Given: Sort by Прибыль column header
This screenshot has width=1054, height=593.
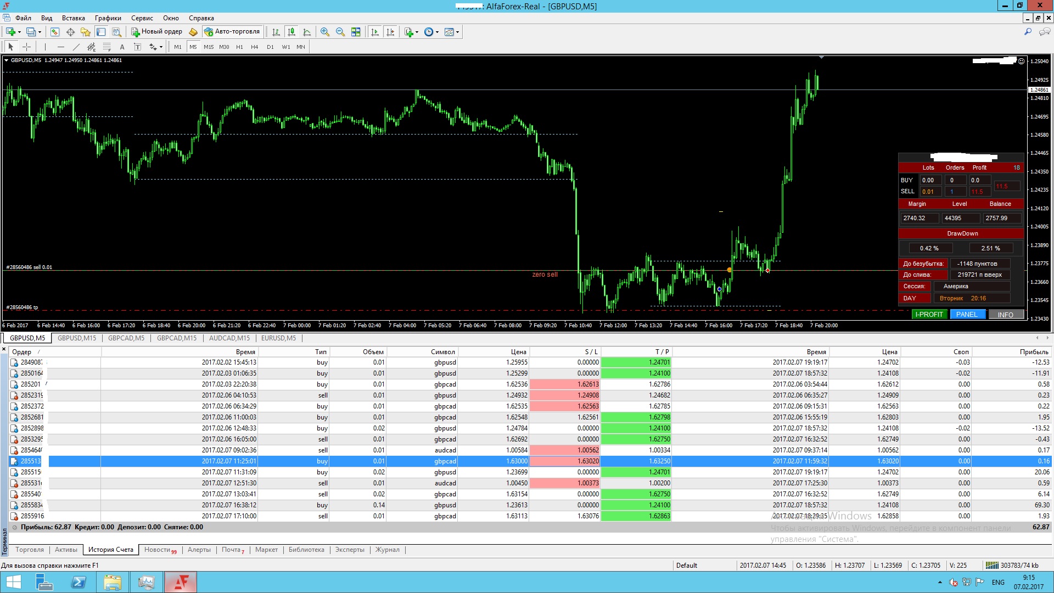Looking at the screenshot, I should point(1034,352).
